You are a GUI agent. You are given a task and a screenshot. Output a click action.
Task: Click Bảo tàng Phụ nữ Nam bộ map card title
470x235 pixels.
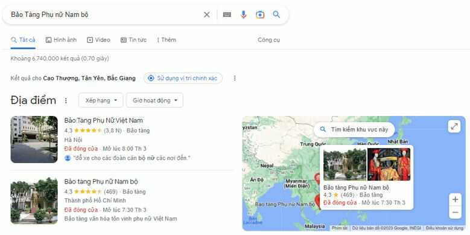point(356,188)
